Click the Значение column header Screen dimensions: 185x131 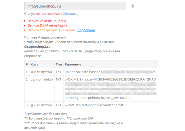[73, 64]
